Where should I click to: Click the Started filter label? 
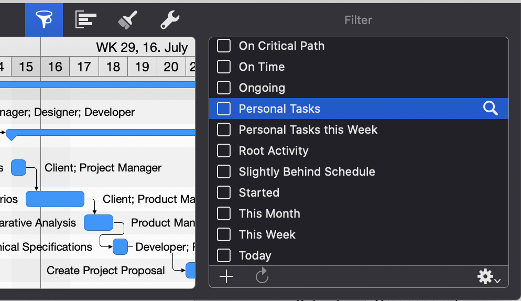point(259,192)
